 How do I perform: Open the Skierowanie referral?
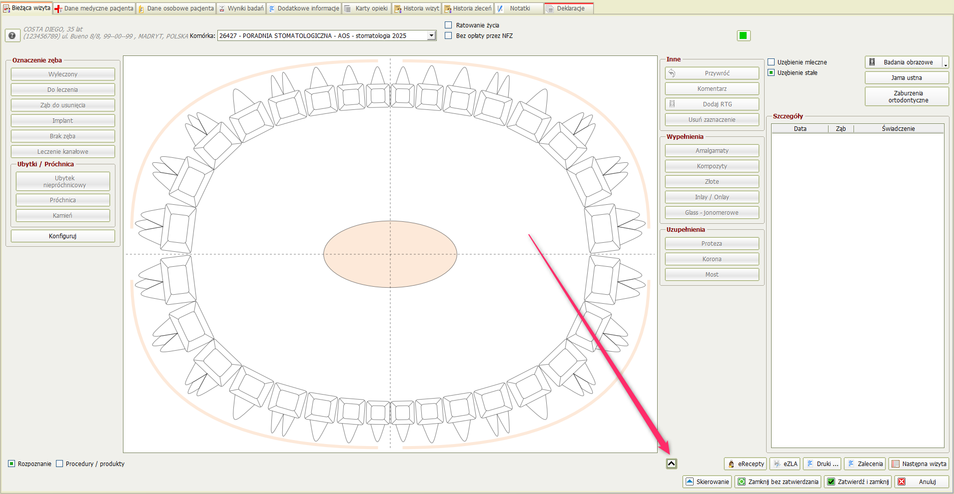(707, 482)
